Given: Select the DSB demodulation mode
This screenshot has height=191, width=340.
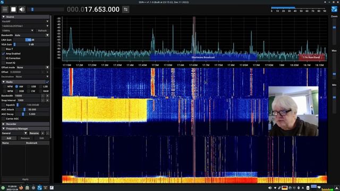Looking at the screenshot, I should pyautogui.click(x=20, y=91).
